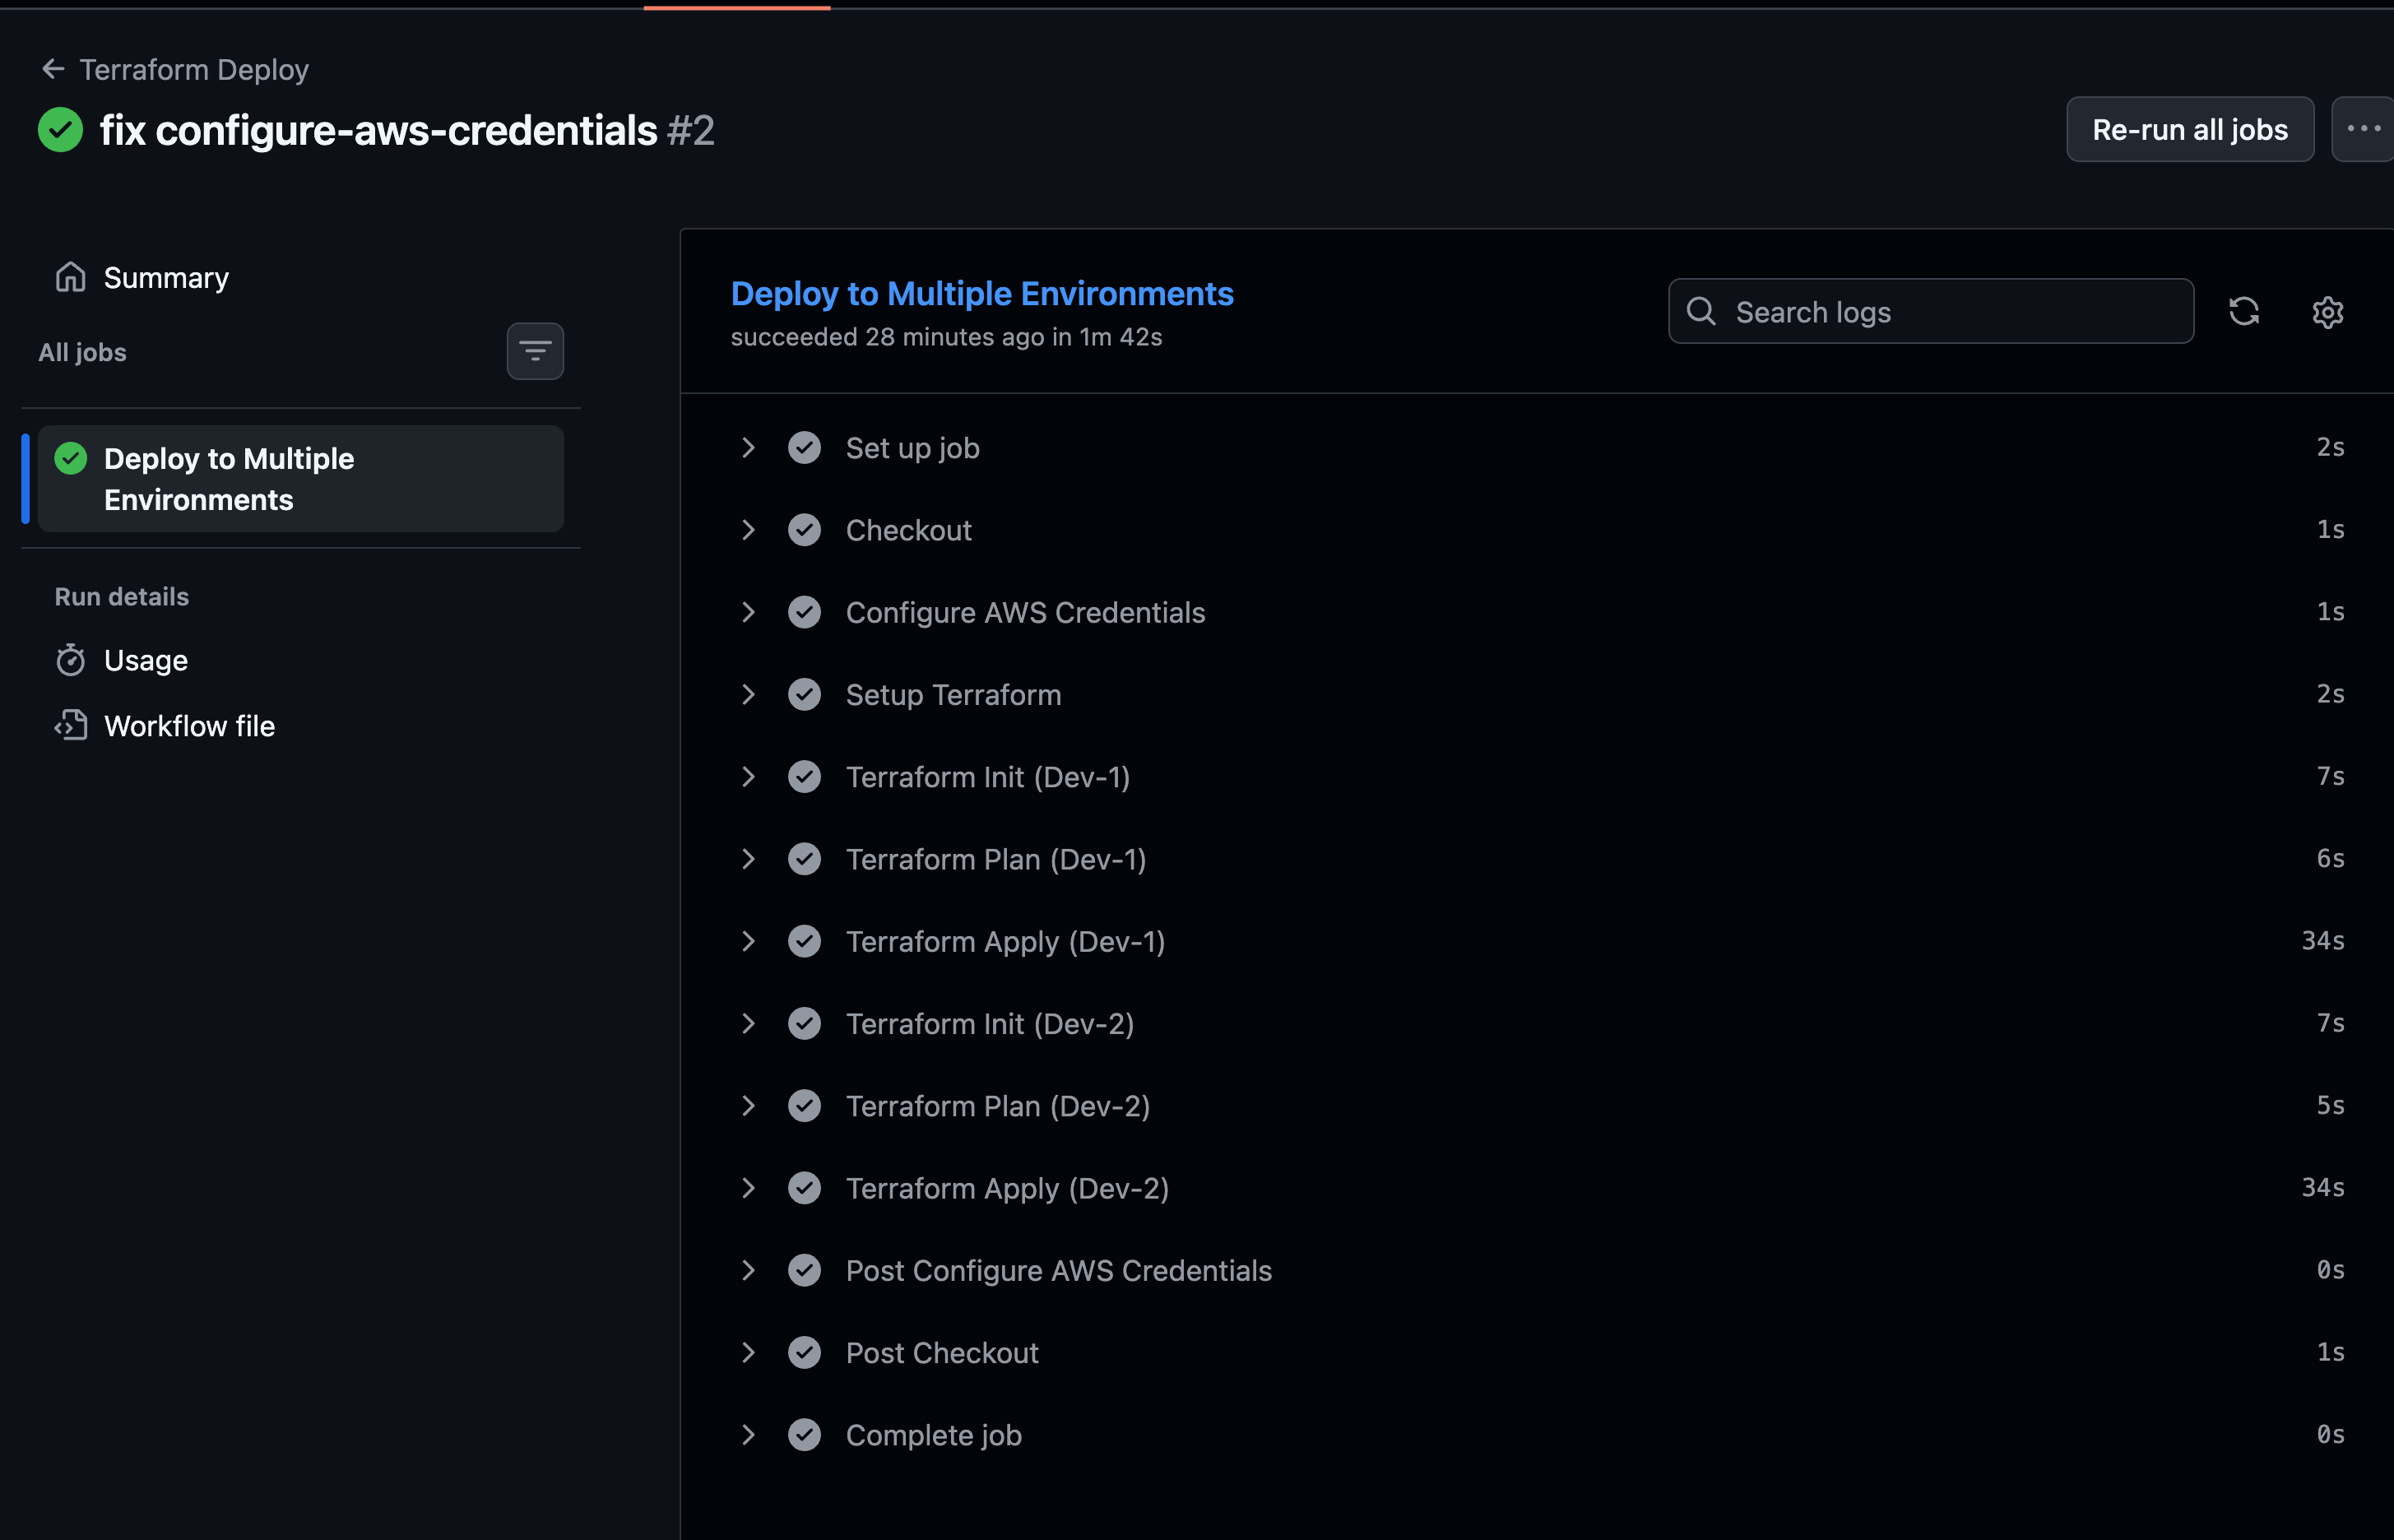Viewport: 2394px width, 1540px height.
Task: Expand Terraform Apply (Dev-1) logs
Action: pyautogui.click(x=749, y=941)
